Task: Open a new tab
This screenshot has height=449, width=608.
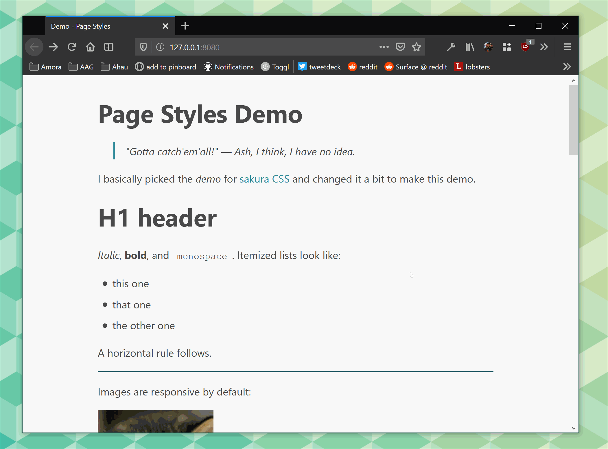Action: coord(185,26)
